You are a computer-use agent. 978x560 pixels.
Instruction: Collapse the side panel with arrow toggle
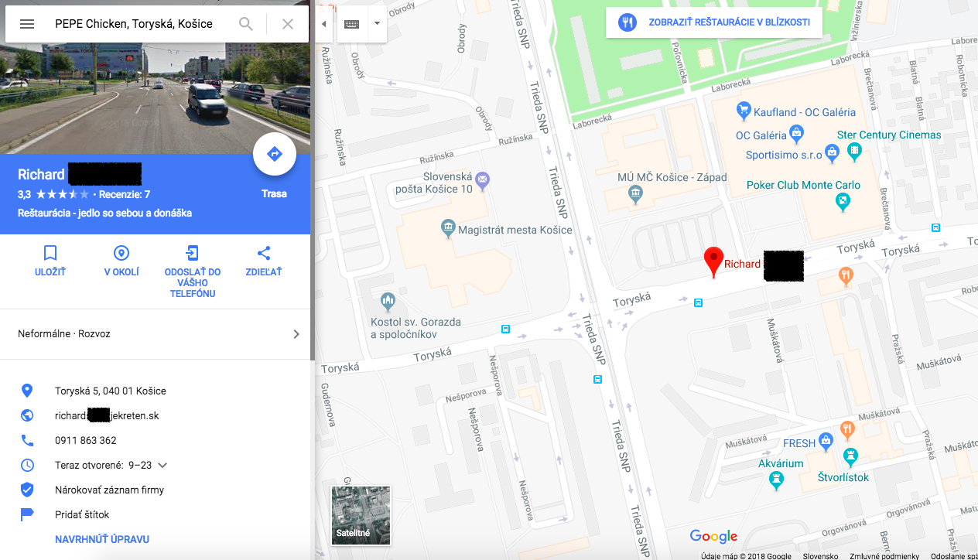pyautogui.click(x=323, y=24)
